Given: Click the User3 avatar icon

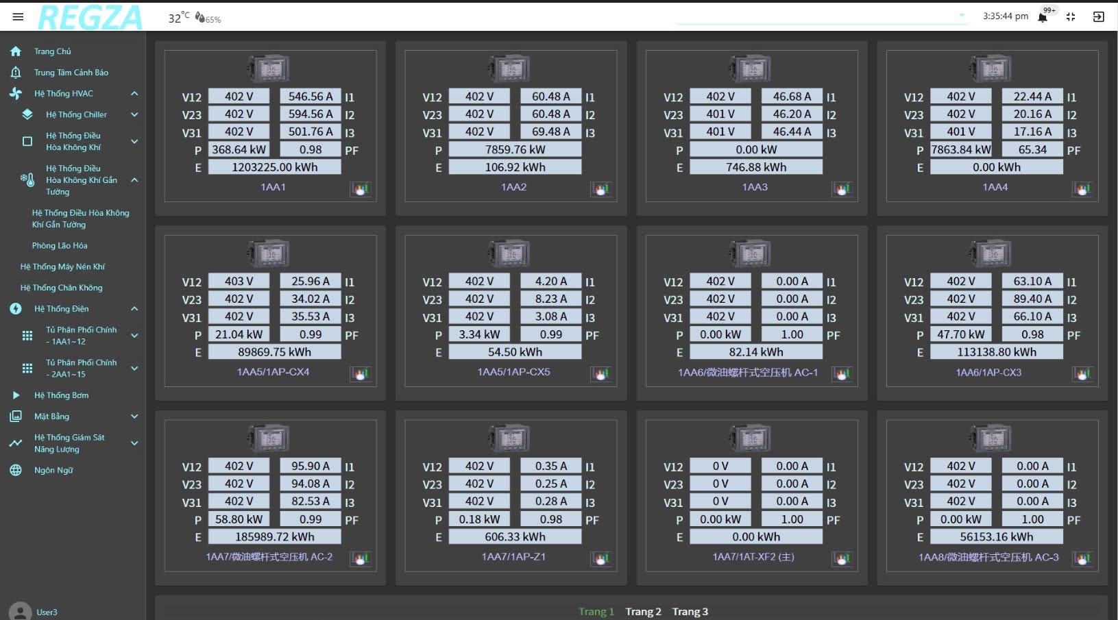Looking at the screenshot, I should coord(20,611).
